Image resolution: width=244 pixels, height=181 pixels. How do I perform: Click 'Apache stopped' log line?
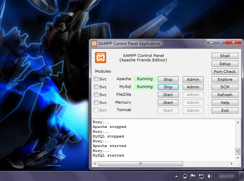tap(110, 127)
